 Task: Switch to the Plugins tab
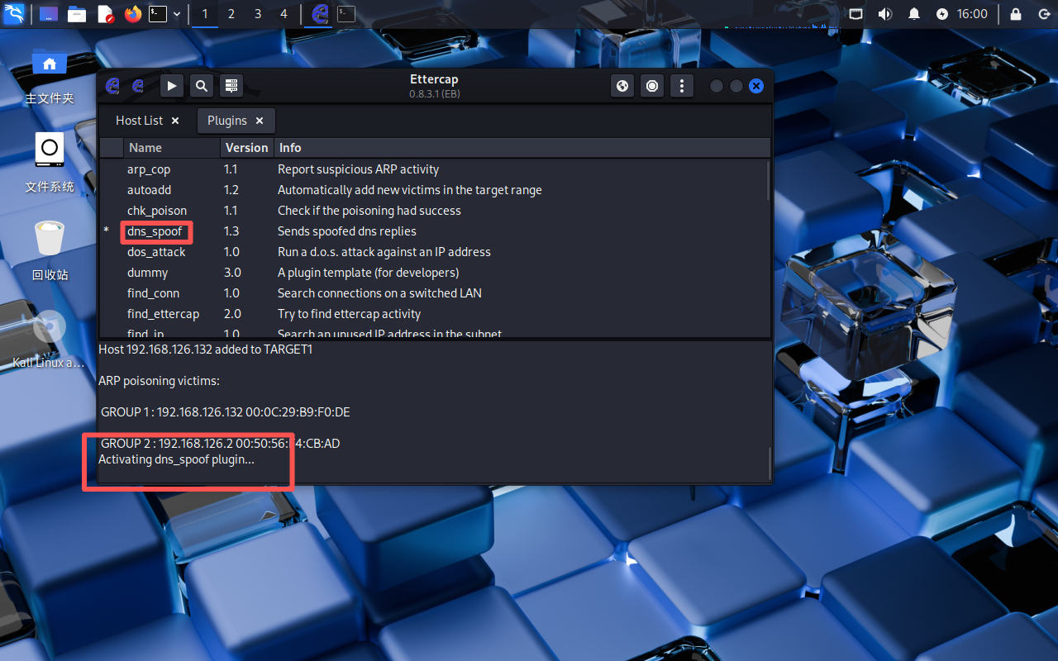[227, 121]
